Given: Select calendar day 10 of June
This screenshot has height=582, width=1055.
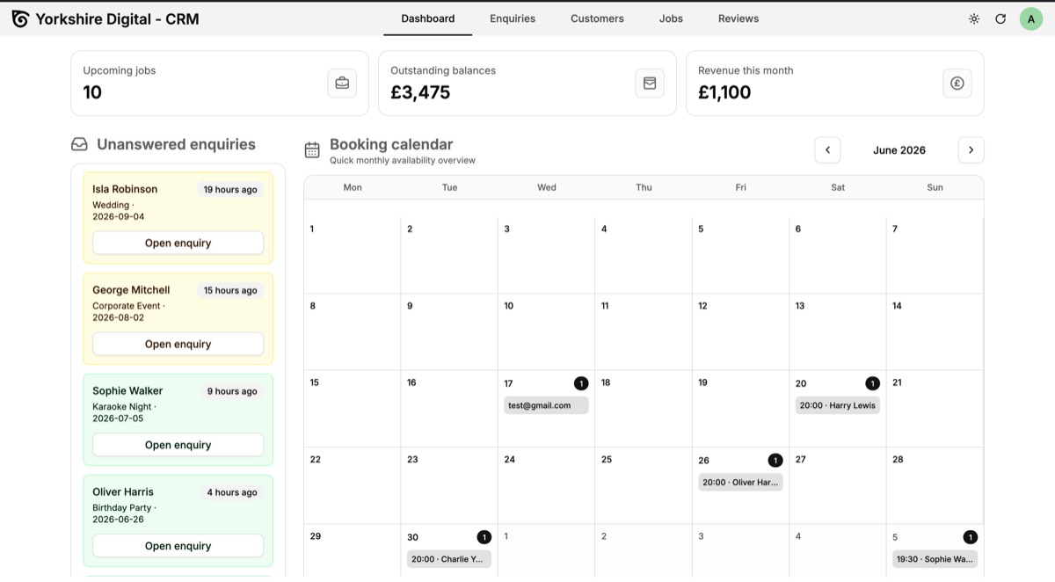Looking at the screenshot, I should [x=546, y=331].
